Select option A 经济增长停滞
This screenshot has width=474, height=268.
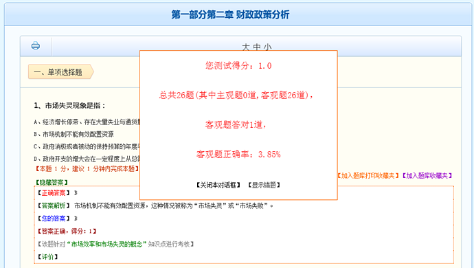pos(87,122)
